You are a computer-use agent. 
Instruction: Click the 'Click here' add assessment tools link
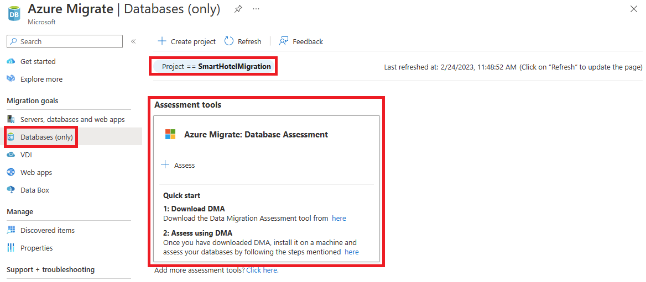coord(262,270)
